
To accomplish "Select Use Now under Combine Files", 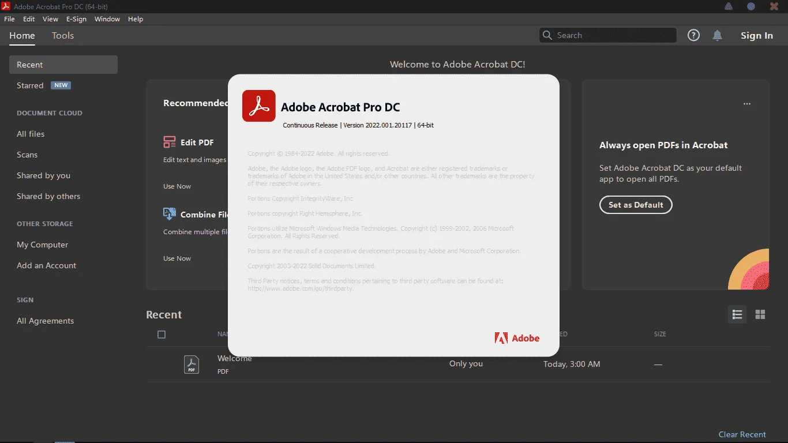I will click(x=177, y=258).
